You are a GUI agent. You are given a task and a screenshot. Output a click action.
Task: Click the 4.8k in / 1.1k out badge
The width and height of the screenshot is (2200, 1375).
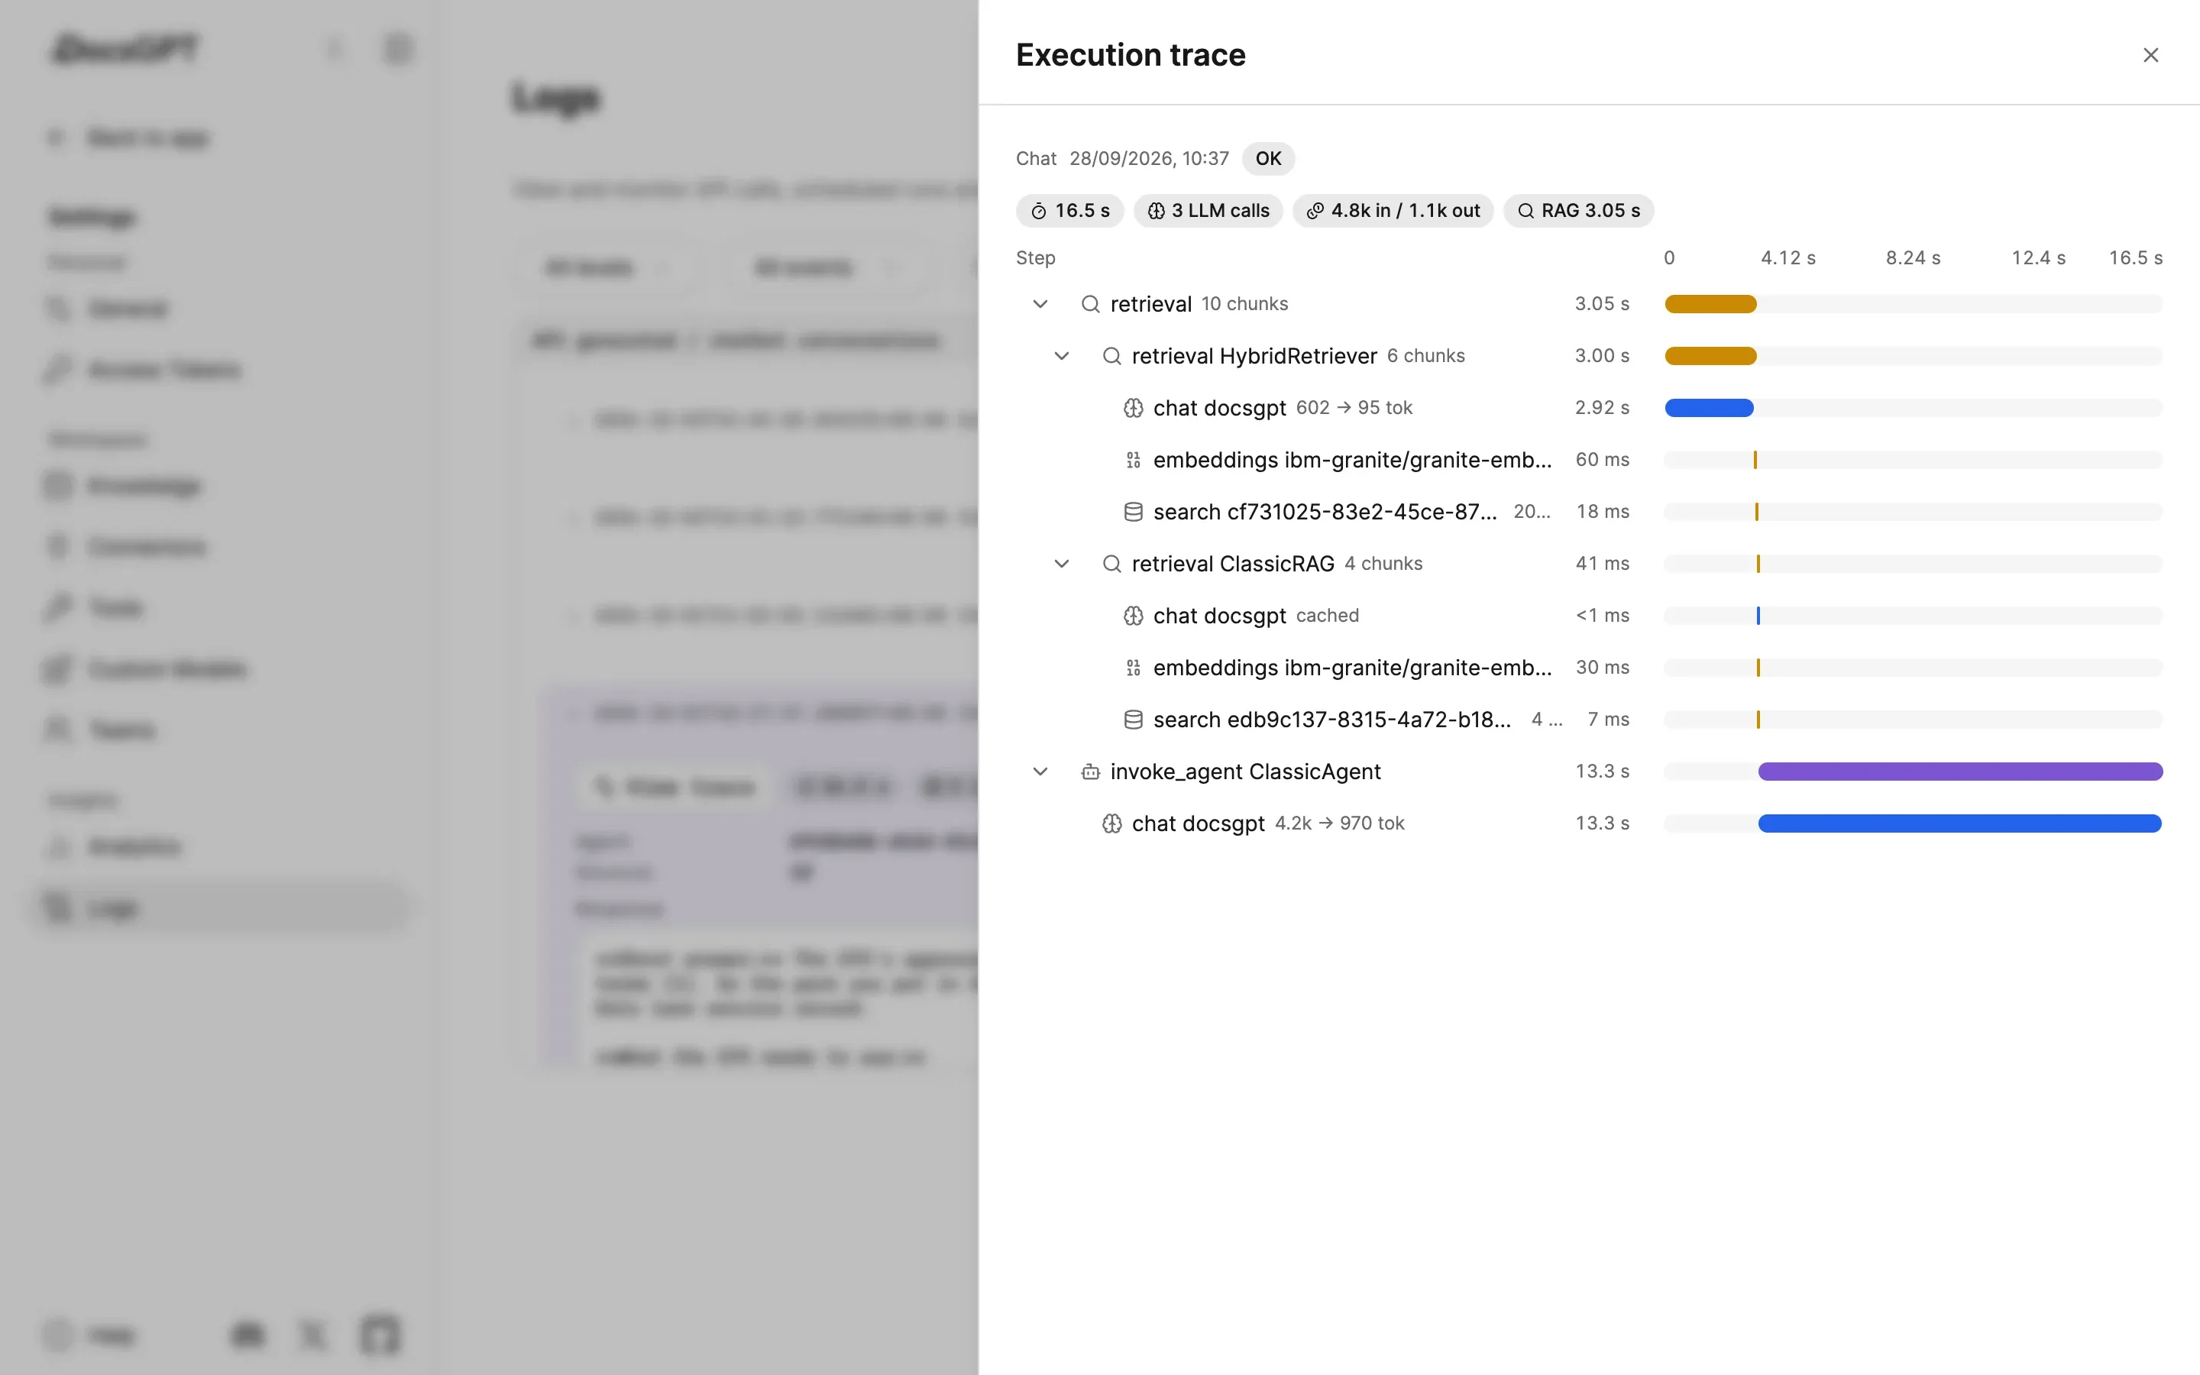1393,211
